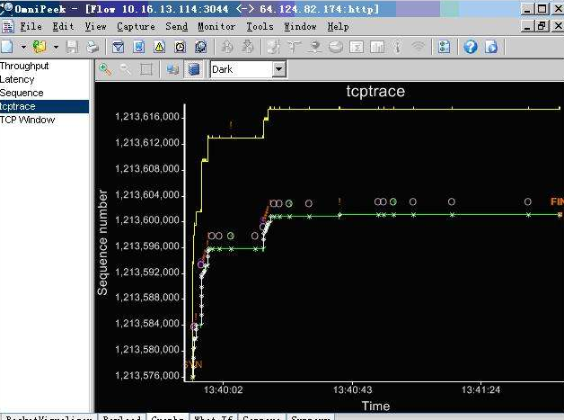Click the grayed bar chart history icon
564x420 pixels.
click(377, 47)
